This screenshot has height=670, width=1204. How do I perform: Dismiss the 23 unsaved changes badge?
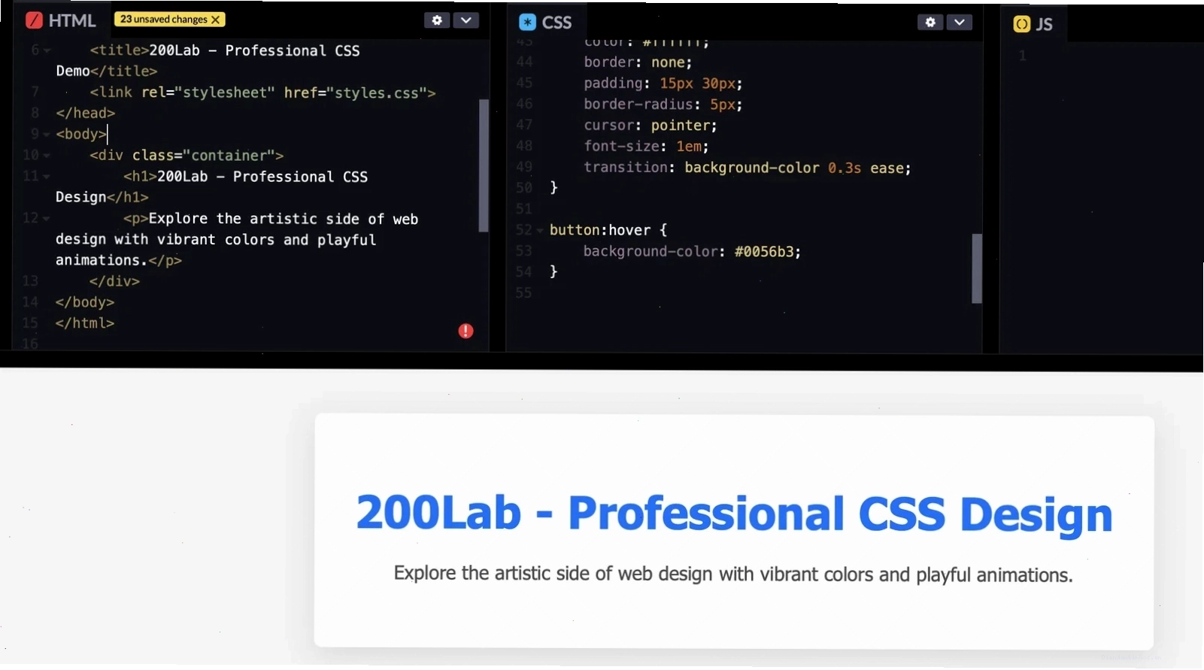tap(216, 20)
